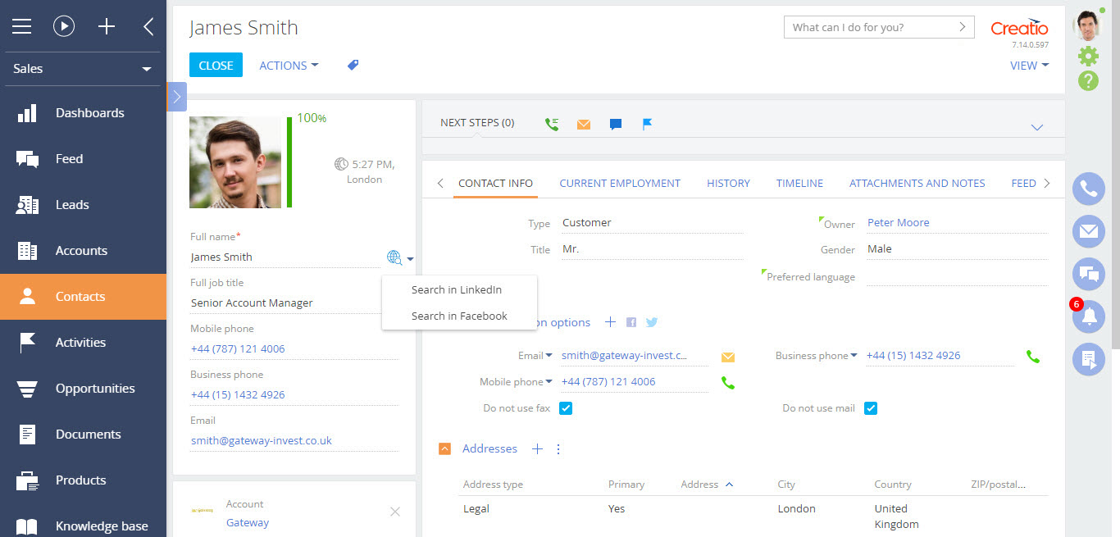Click the Close button
1120x537 pixels.
tap(216, 66)
